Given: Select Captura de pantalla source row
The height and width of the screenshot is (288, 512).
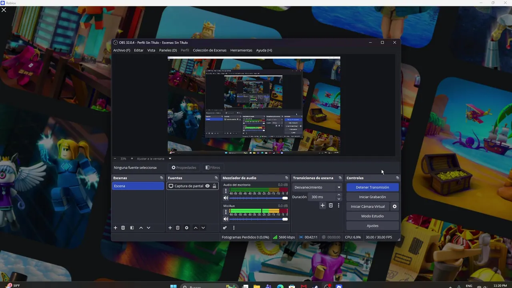Looking at the screenshot, I should [192, 186].
